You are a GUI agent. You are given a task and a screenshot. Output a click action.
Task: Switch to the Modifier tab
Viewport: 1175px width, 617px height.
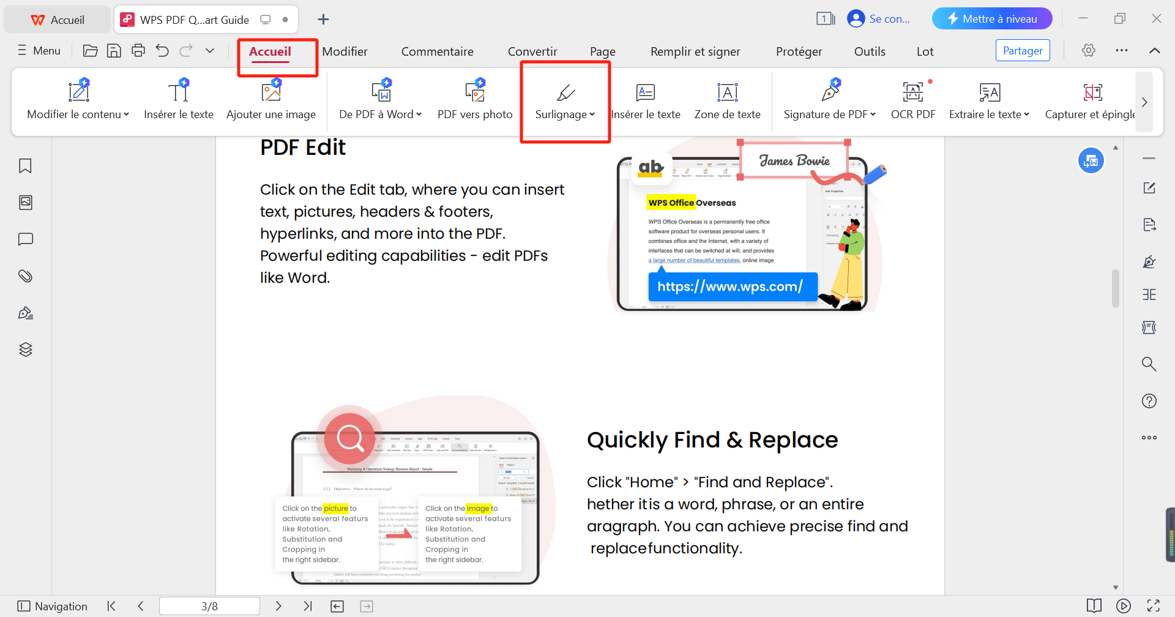pyautogui.click(x=345, y=51)
